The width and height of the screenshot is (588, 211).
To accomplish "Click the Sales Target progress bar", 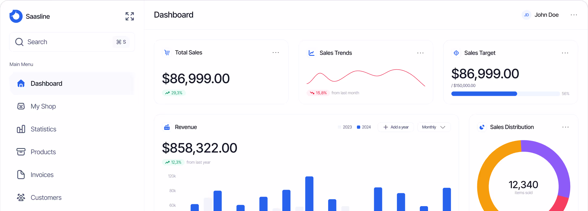I will click(x=505, y=94).
